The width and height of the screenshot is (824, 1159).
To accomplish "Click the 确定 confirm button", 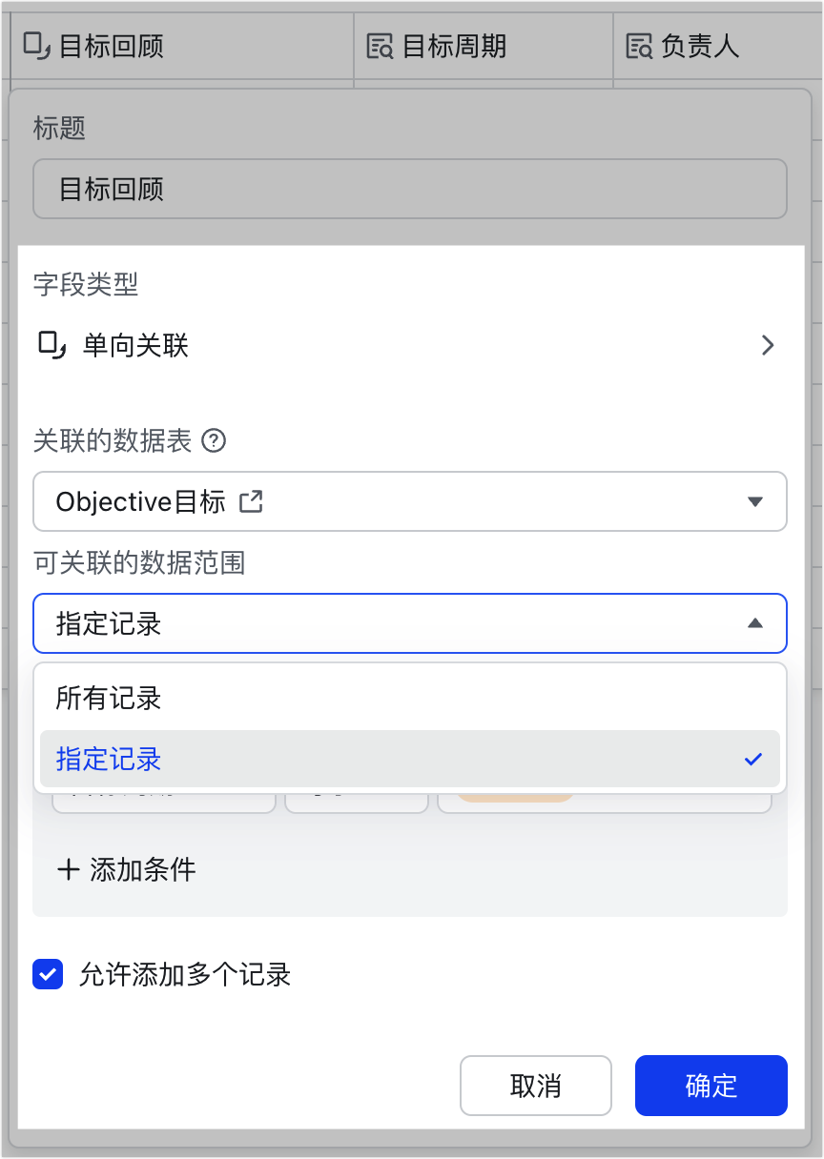I will (711, 1086).
